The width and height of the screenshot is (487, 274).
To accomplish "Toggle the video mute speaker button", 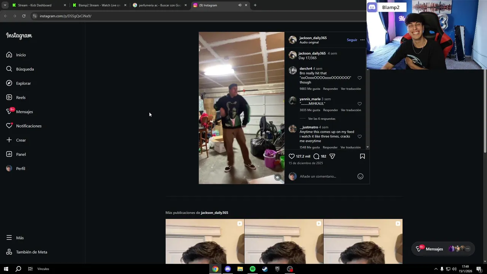I will tap(278, 177).
